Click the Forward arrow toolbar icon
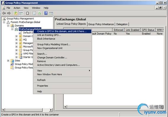Image resolution: width=168 pixels, height=117 pixels. point(9,13)
